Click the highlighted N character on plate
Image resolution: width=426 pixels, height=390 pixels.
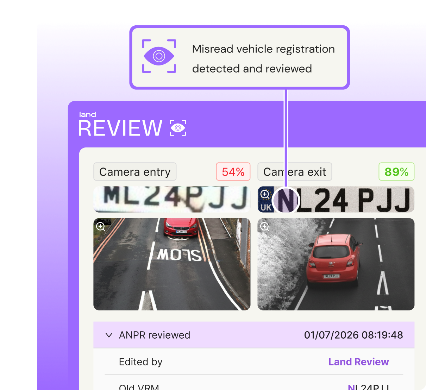coord(286,201)
